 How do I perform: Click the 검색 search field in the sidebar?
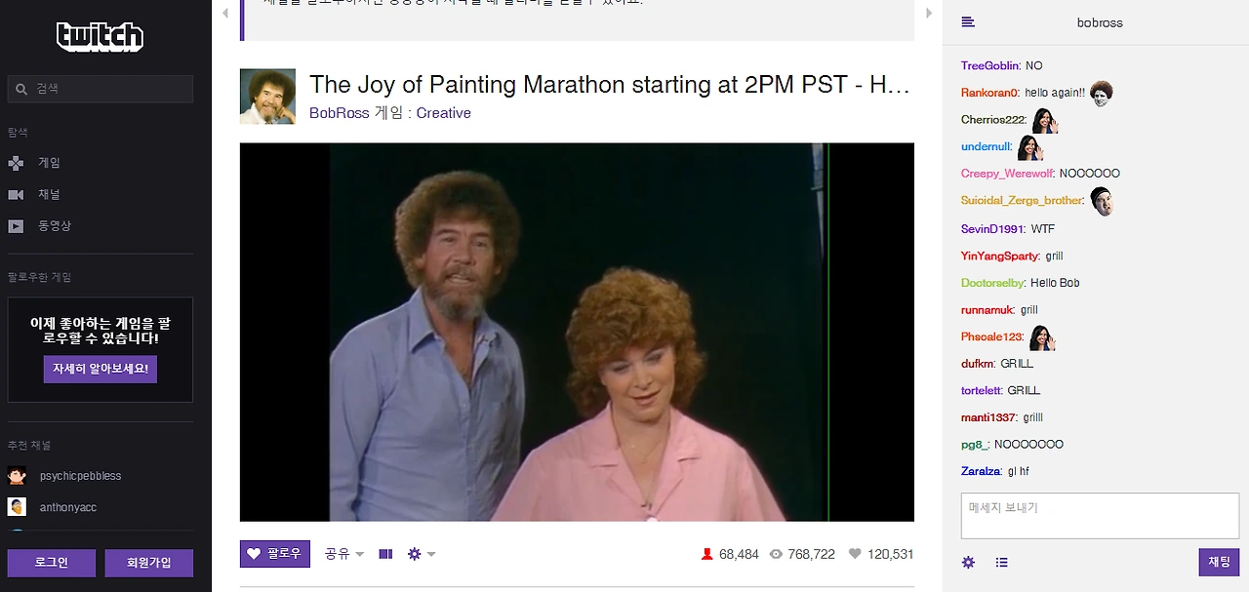point(100,89)
